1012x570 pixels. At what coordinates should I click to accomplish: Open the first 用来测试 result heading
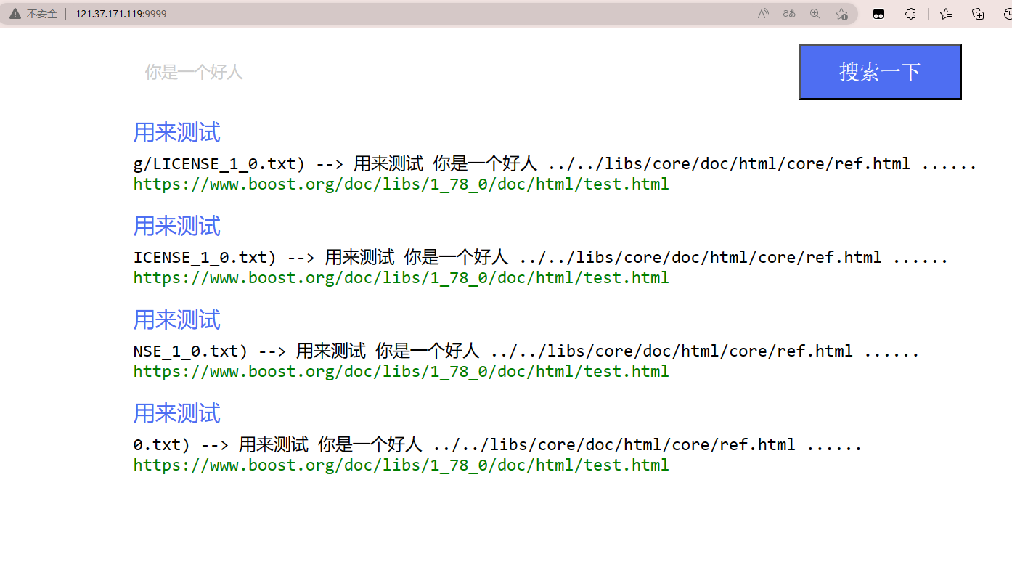pos(176,132)
